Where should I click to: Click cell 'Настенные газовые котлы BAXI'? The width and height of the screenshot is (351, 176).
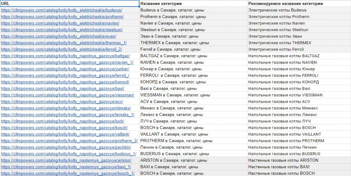(x=279, y=167)
